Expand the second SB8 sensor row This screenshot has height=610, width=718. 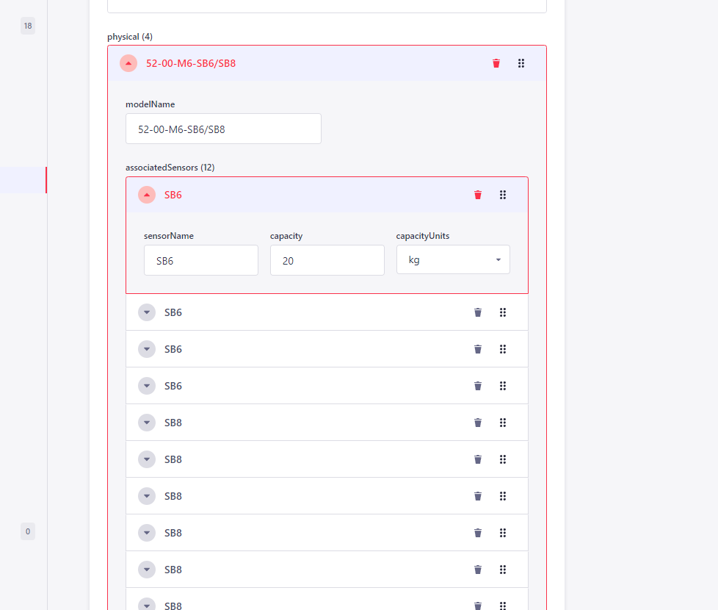coord(147,459)
